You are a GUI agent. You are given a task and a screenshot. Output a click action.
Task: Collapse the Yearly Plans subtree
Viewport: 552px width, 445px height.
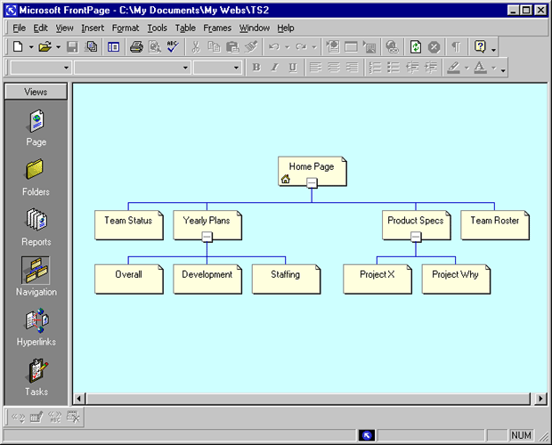coord(207,237)
